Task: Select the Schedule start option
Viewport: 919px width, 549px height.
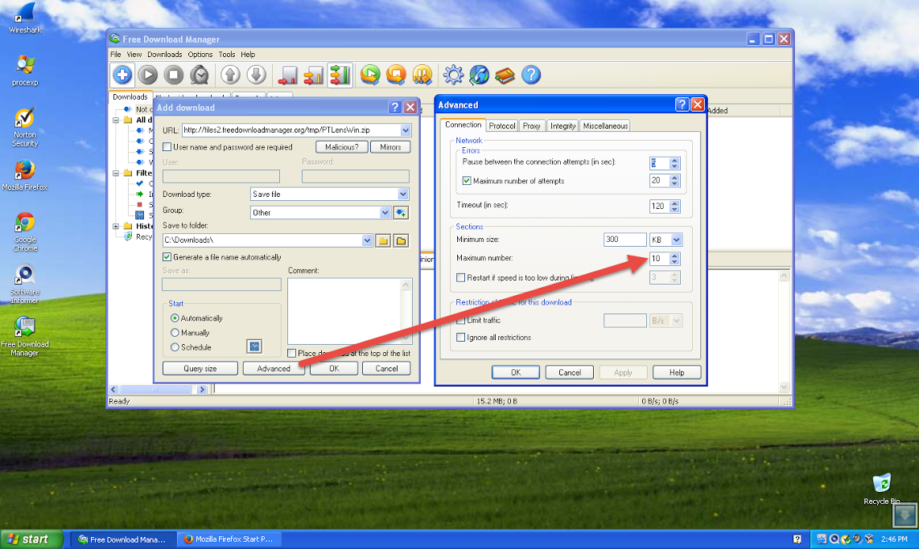Action: pyautogui.click(x=175, y=347)
